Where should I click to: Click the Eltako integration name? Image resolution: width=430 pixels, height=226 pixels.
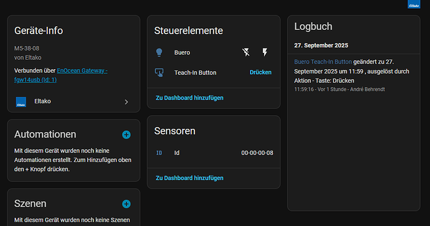click(x=42, y=101)
